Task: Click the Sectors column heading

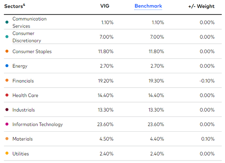Action: click(14, 6)
